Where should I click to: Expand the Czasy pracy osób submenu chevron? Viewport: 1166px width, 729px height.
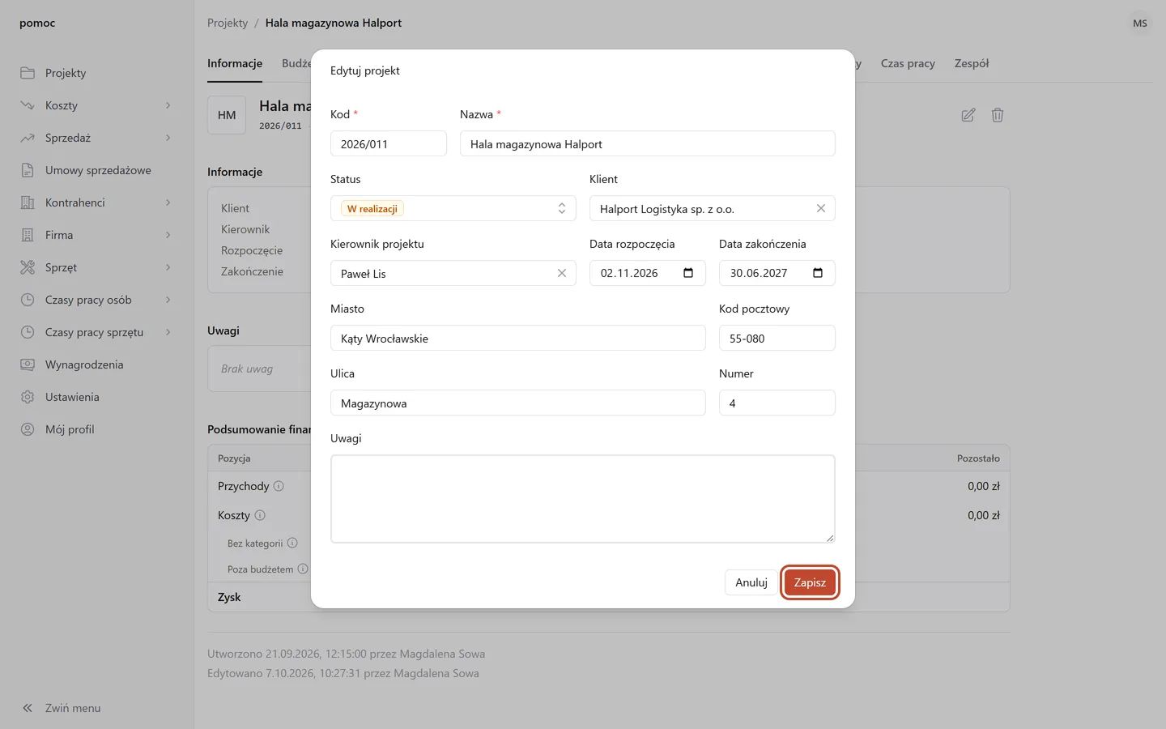tap(168, 300)
